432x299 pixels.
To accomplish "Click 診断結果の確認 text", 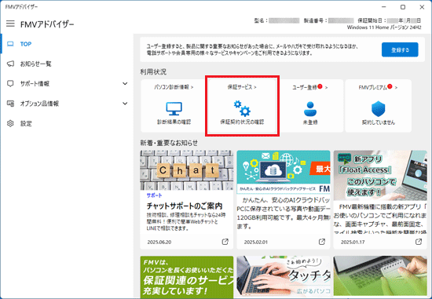I will [174, 122].
